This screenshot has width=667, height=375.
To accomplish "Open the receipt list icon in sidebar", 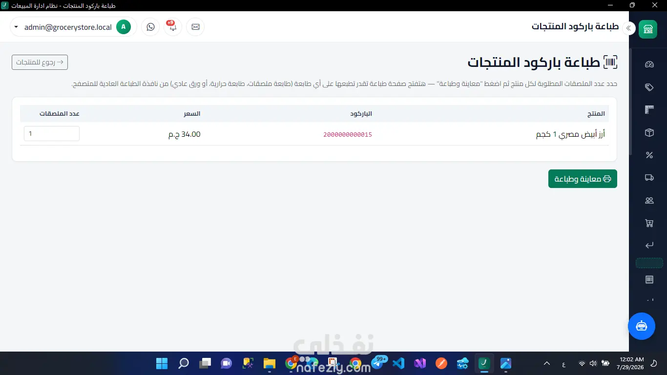I will click(x=649, y=280).
